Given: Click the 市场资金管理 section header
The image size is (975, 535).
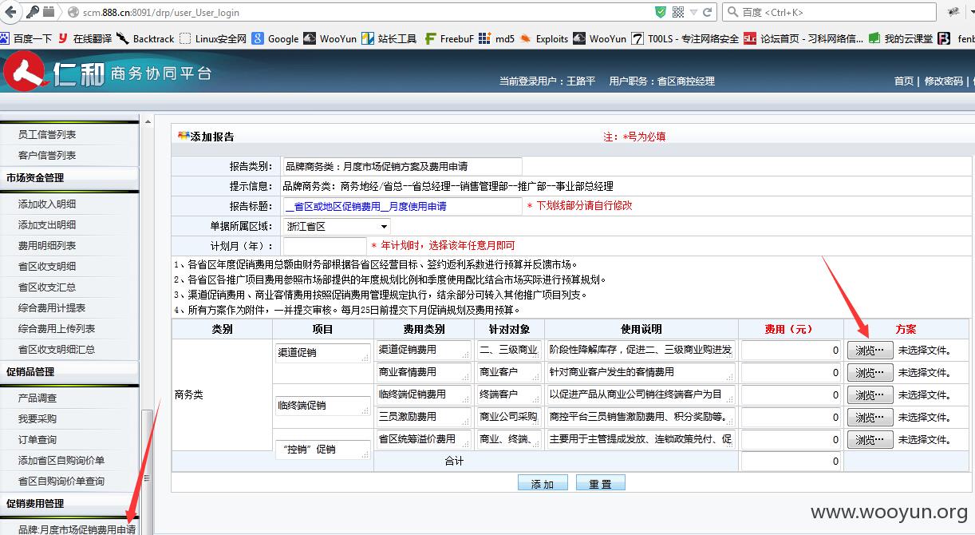Looking at the screenshot, I should click(x=35, y=178).
